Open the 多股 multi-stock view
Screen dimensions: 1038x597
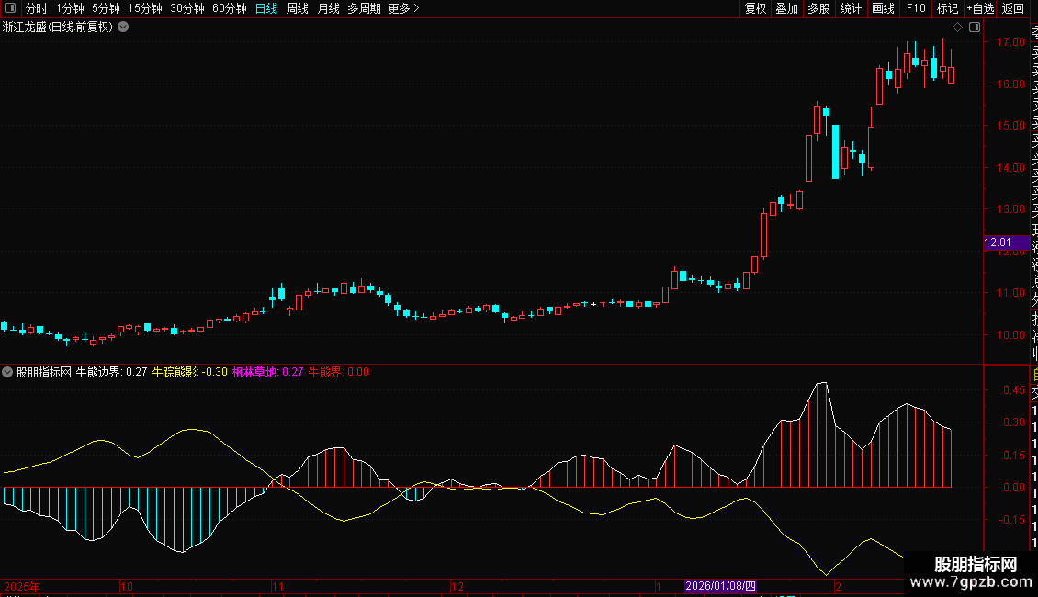[x=818, y=8]
